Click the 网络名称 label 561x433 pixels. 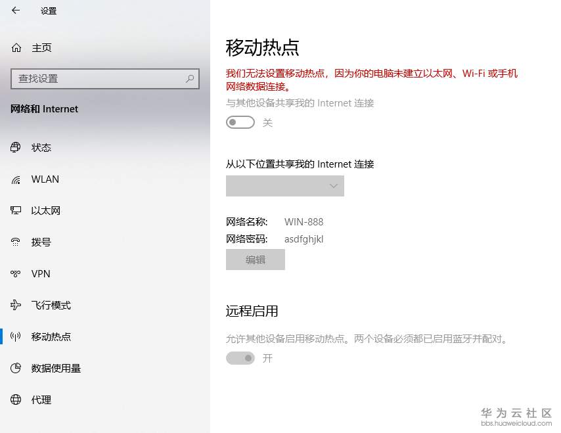(x=246, y=222)
